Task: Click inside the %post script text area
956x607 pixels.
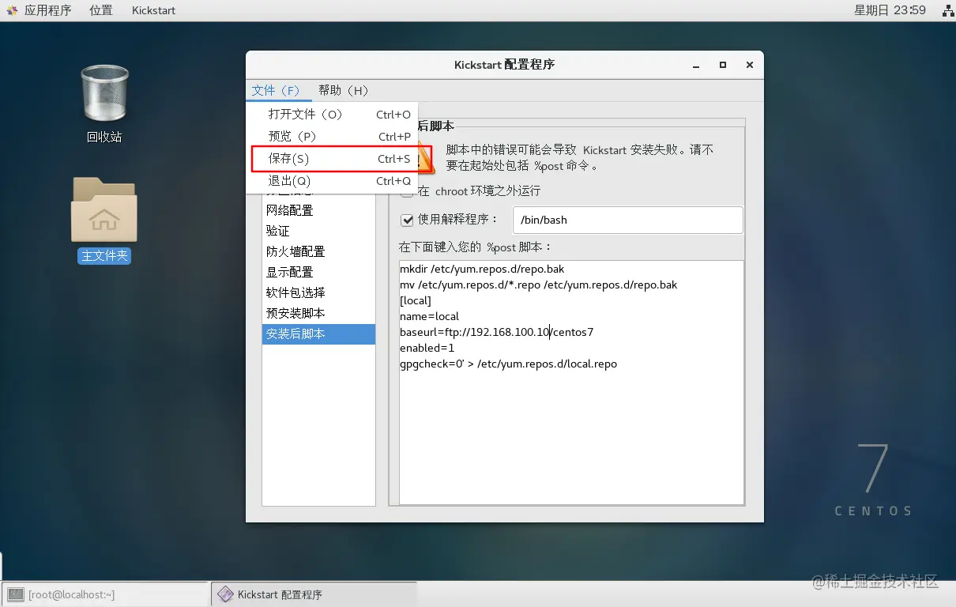Action: coord(571,383)
